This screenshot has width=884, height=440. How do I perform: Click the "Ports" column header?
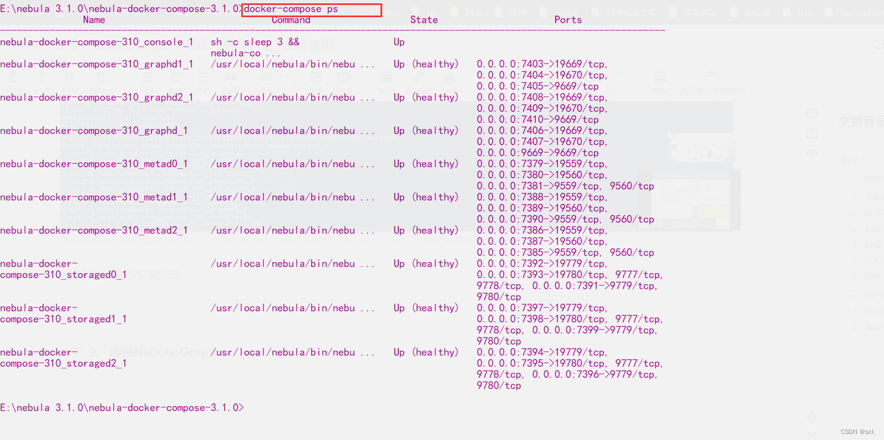click(x=568, y=20)
